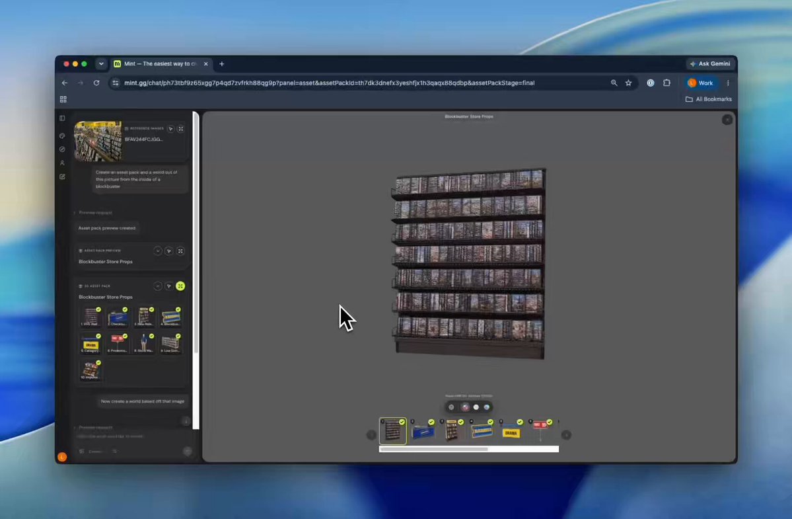Select asset 6 promotion sign in chat panel

coord(117,344)
